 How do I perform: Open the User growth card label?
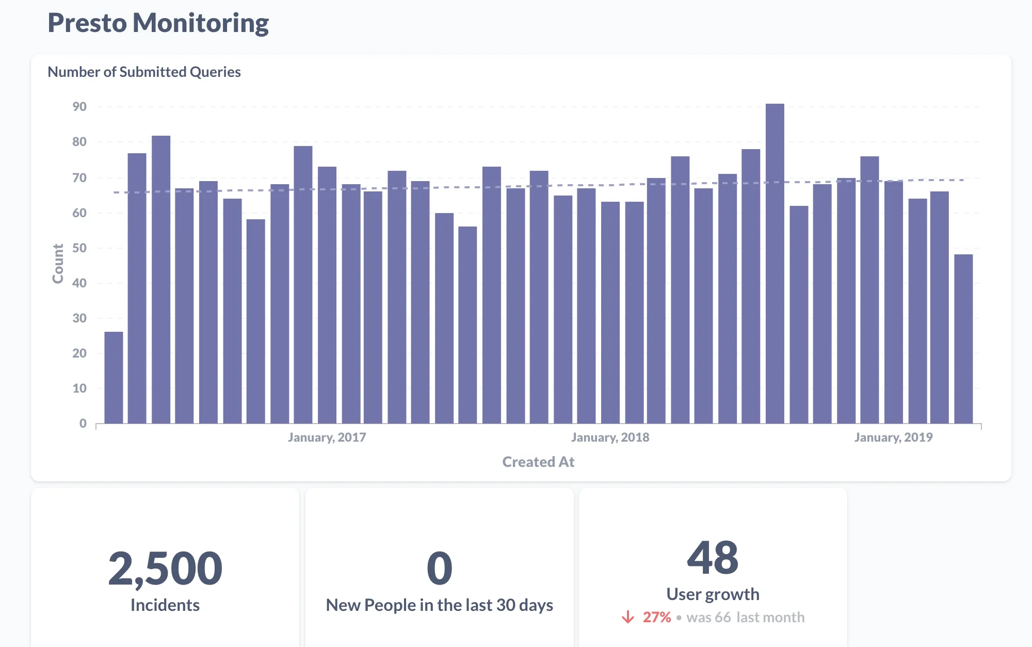tap(713, 594)
